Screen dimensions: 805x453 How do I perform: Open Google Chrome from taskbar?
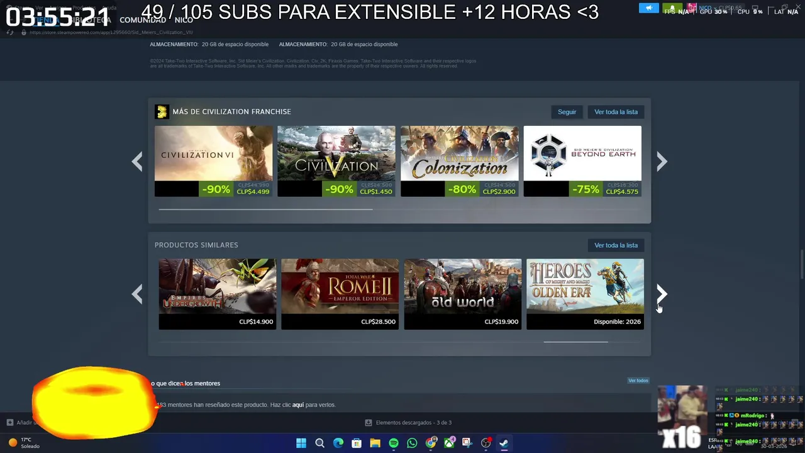coord(431,443)
